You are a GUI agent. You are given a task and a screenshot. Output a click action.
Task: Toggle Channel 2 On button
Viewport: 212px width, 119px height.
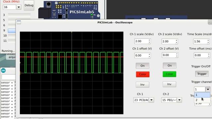click(x=170, y=65)
